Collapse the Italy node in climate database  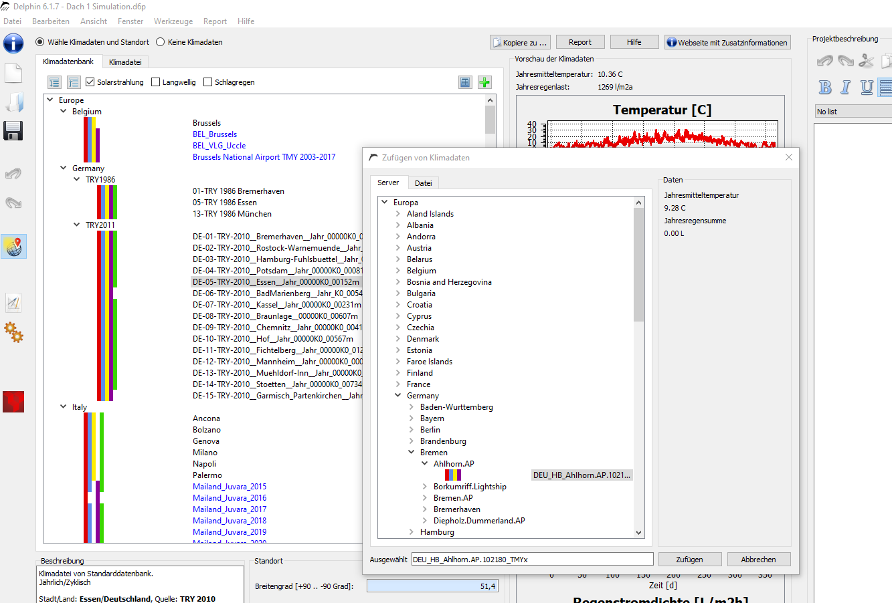64,407
